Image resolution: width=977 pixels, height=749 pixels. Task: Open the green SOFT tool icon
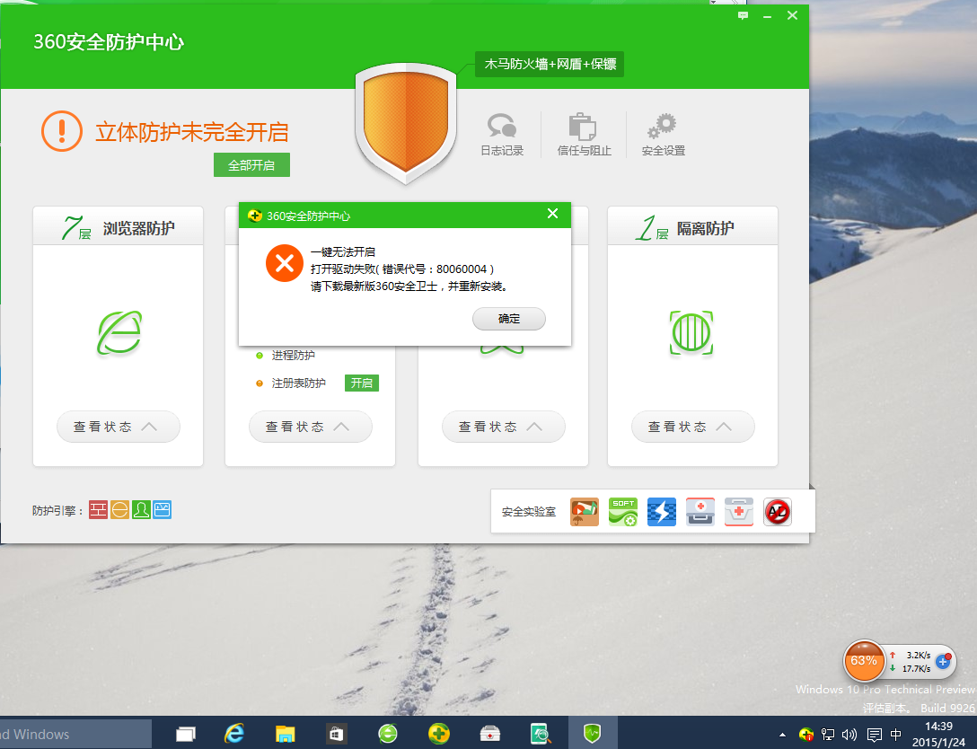[622, 512]
